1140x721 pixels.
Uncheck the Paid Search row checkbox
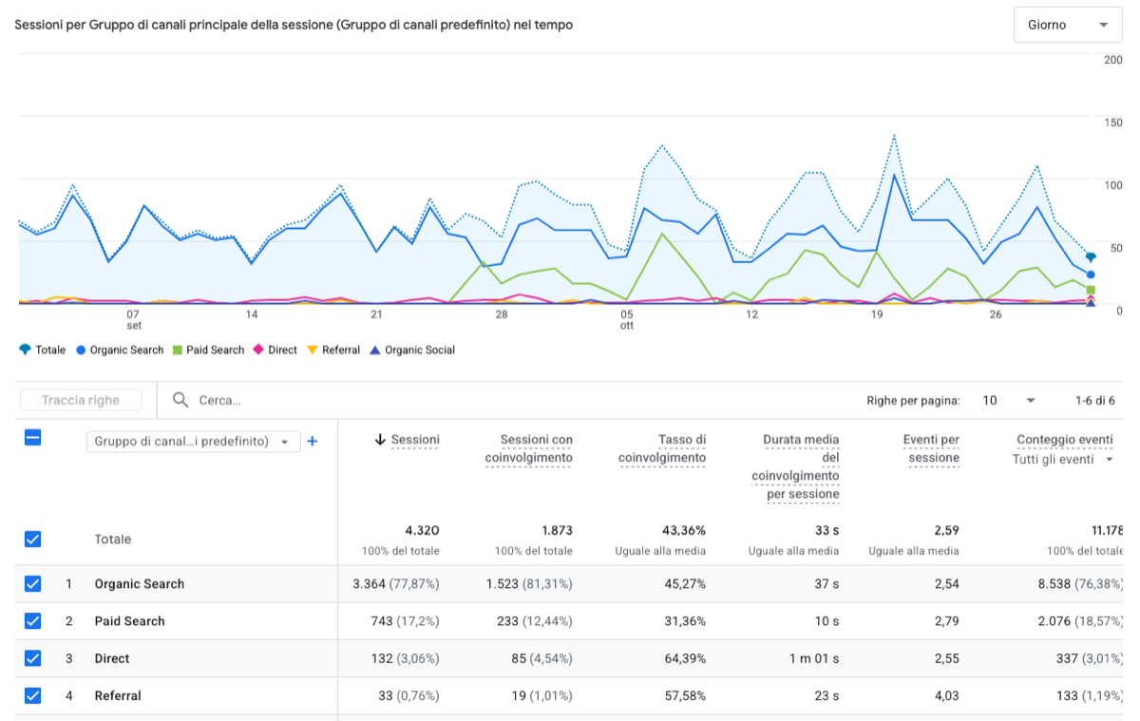[32, 621]
